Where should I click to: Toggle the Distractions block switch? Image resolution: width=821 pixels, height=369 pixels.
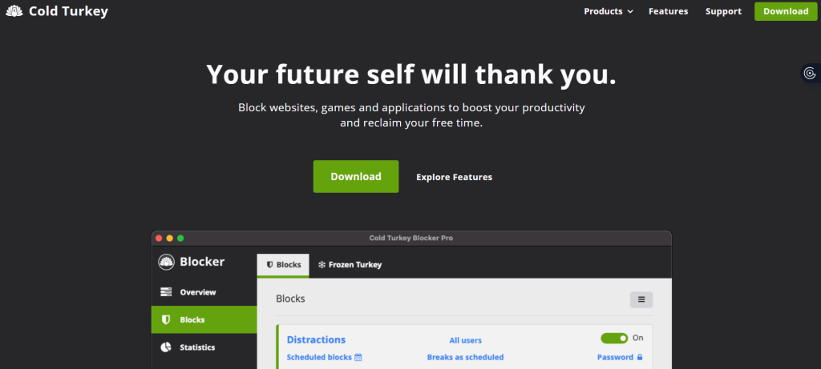pos(614,338)
